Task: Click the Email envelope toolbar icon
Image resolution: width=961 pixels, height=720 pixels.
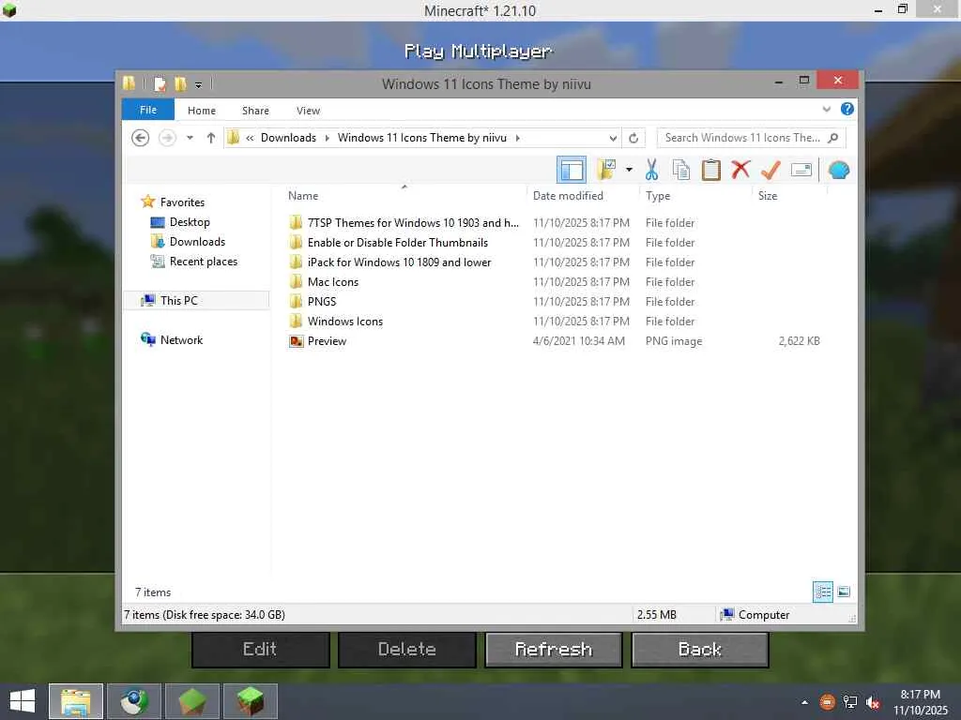Action: (801, 170)
